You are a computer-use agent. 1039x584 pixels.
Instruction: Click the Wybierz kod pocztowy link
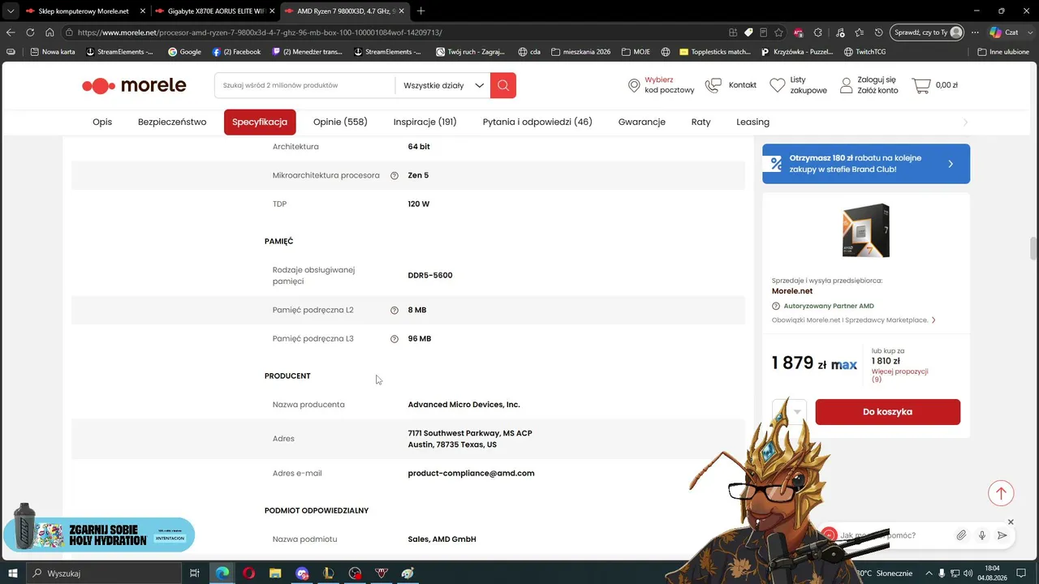click(670, 85)
